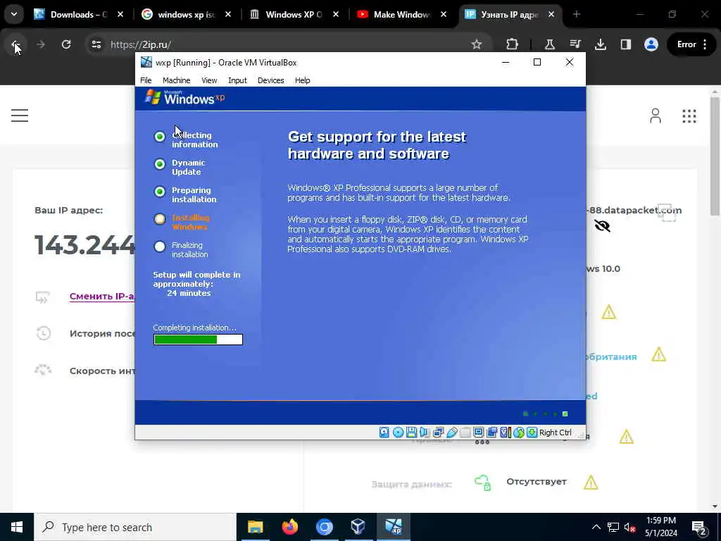Open the browser downloads icon

pyautogui.click(x=600, y=44)
